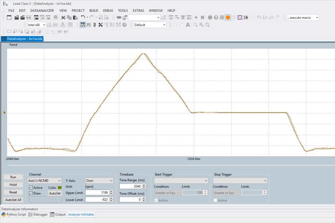This screenshot has width=335, height=223.
Task: Open Start Trigger Condition dropdown
Action: click(167, 193)
